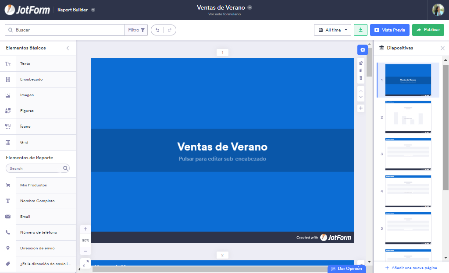Click the JotForm logo in header
449x273 pixels.
(27, 10)
